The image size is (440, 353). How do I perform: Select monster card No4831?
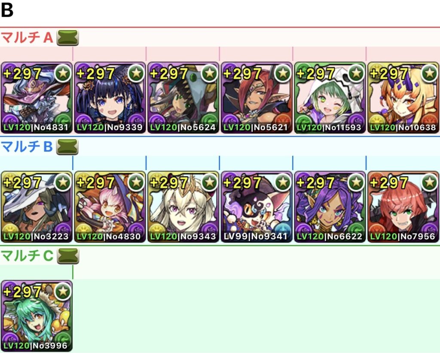tap(37, 98)
